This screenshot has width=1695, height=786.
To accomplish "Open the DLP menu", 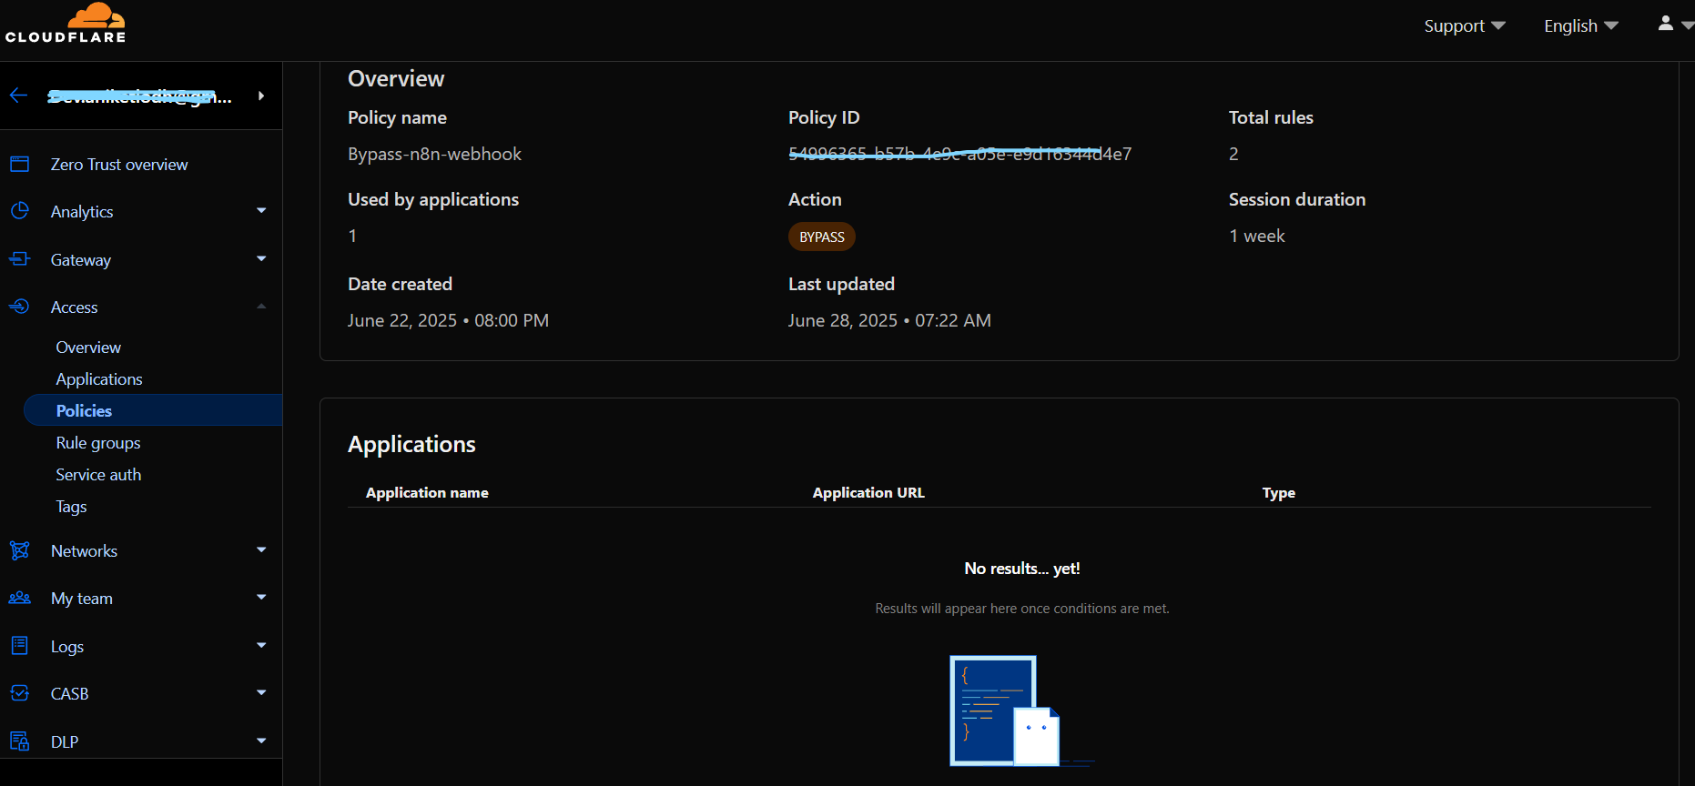I will [x=65, y=741].
